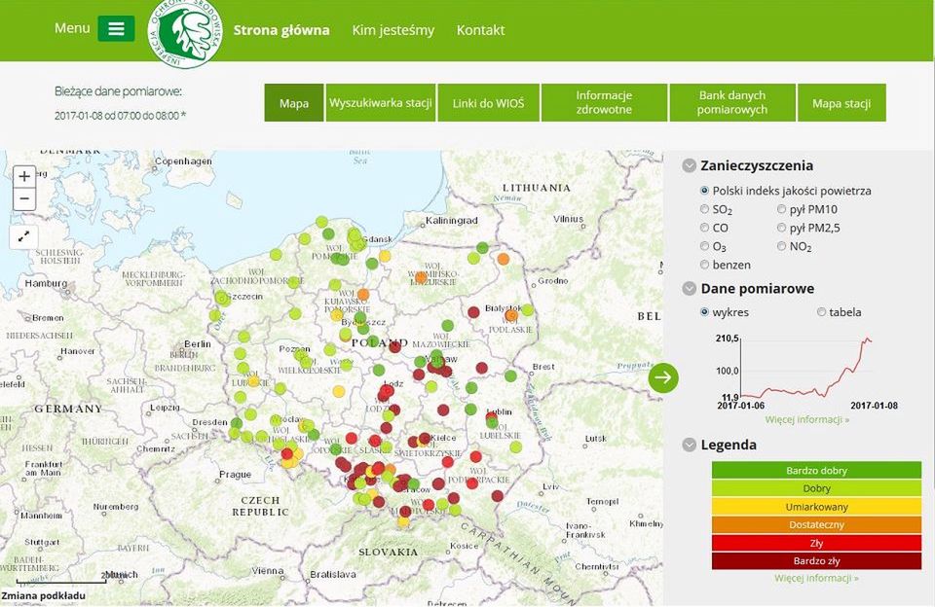
Task: Open the Kim jesteśmy page
Action: pyautogui.click(x=393, y=30)
